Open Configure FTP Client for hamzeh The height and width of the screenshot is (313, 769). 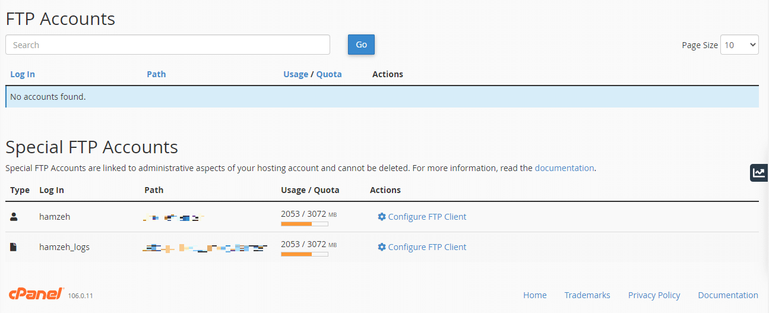coord(427,217)
